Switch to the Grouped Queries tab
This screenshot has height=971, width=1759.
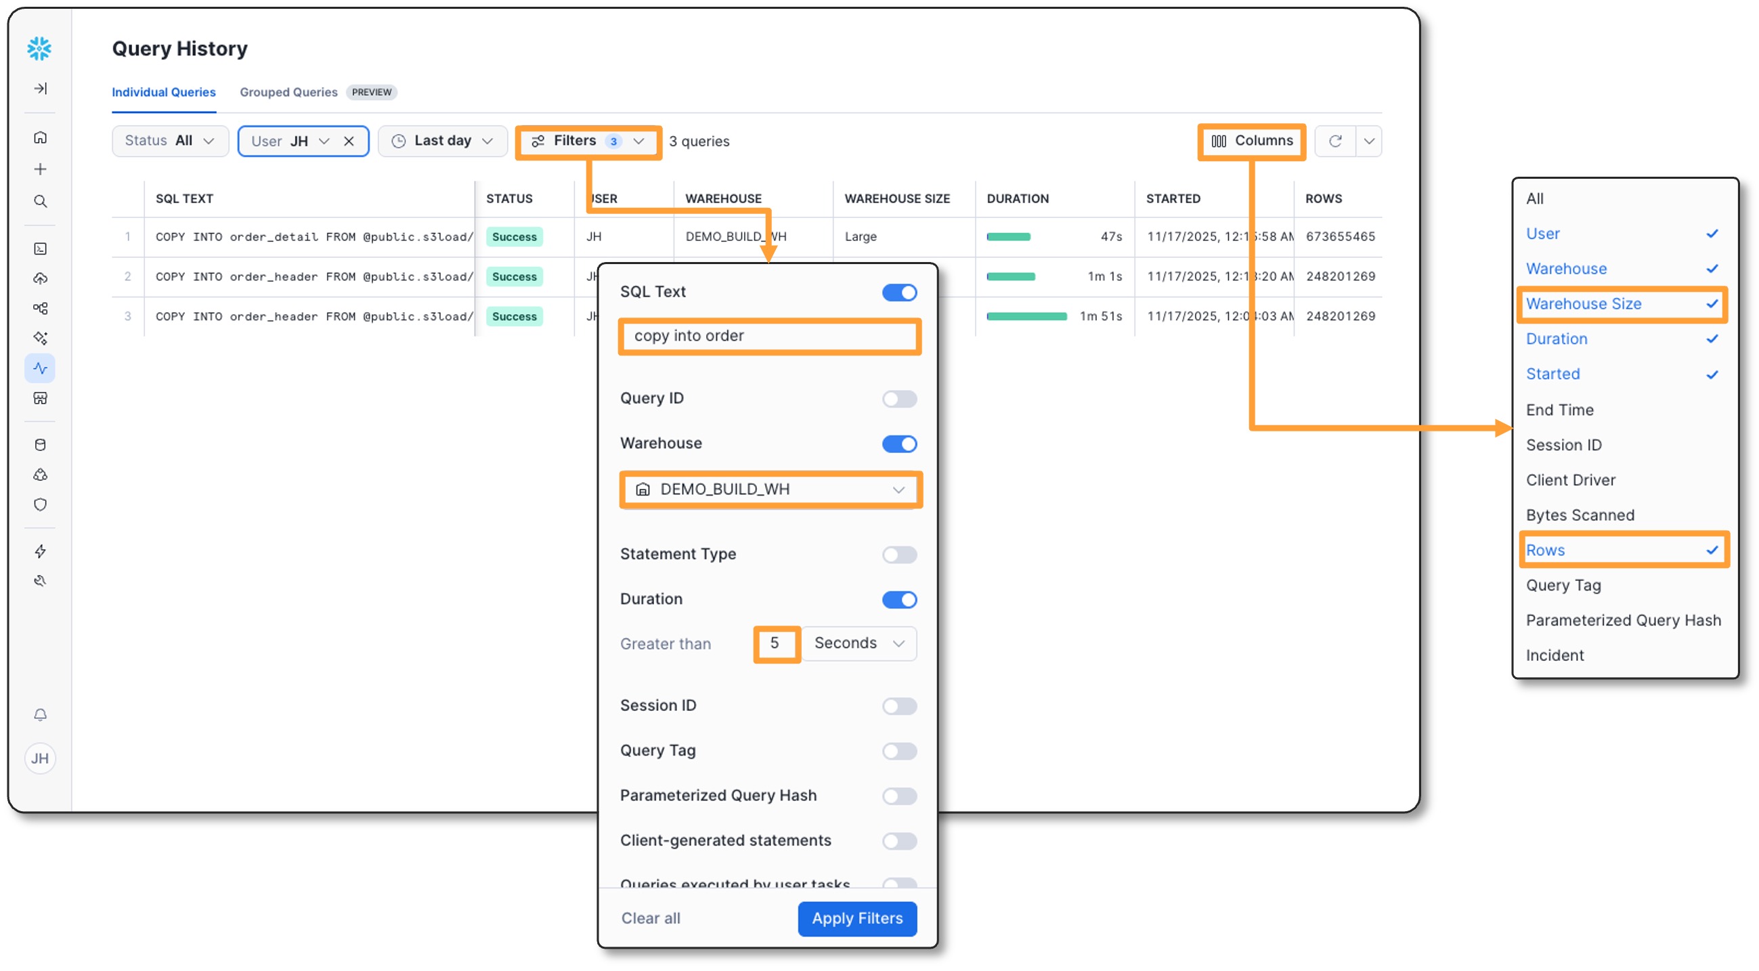[288, 92]
